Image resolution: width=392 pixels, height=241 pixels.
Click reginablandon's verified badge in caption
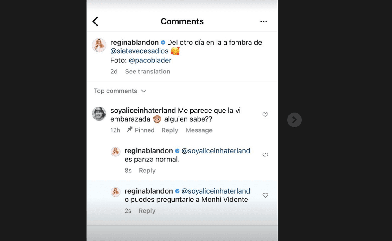pos(163,43)
